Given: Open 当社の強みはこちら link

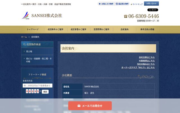Looking at the screenshot, I should 146,64.
